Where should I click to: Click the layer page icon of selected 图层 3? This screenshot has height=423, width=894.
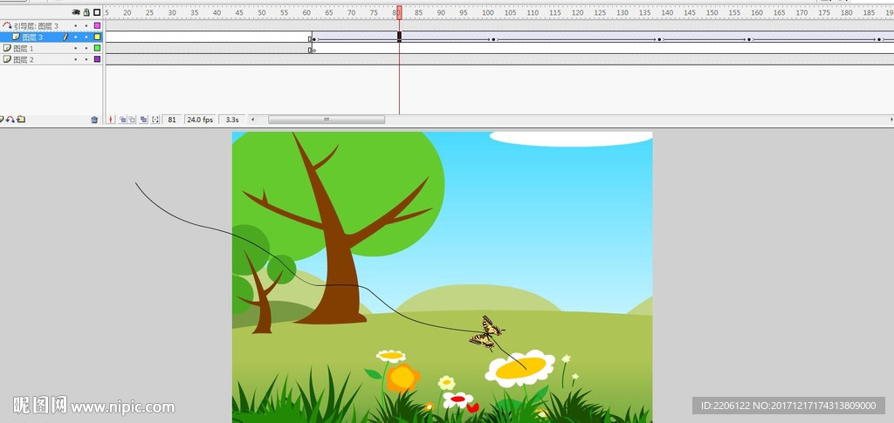(16, 37)
